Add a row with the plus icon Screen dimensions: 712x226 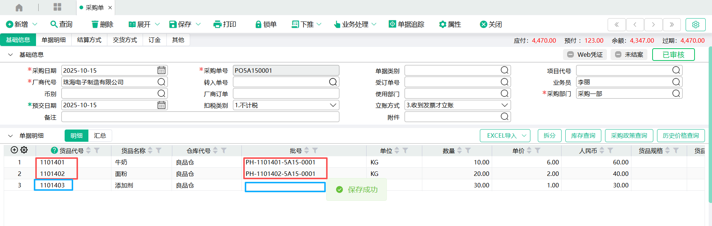(x=14, y=150)
